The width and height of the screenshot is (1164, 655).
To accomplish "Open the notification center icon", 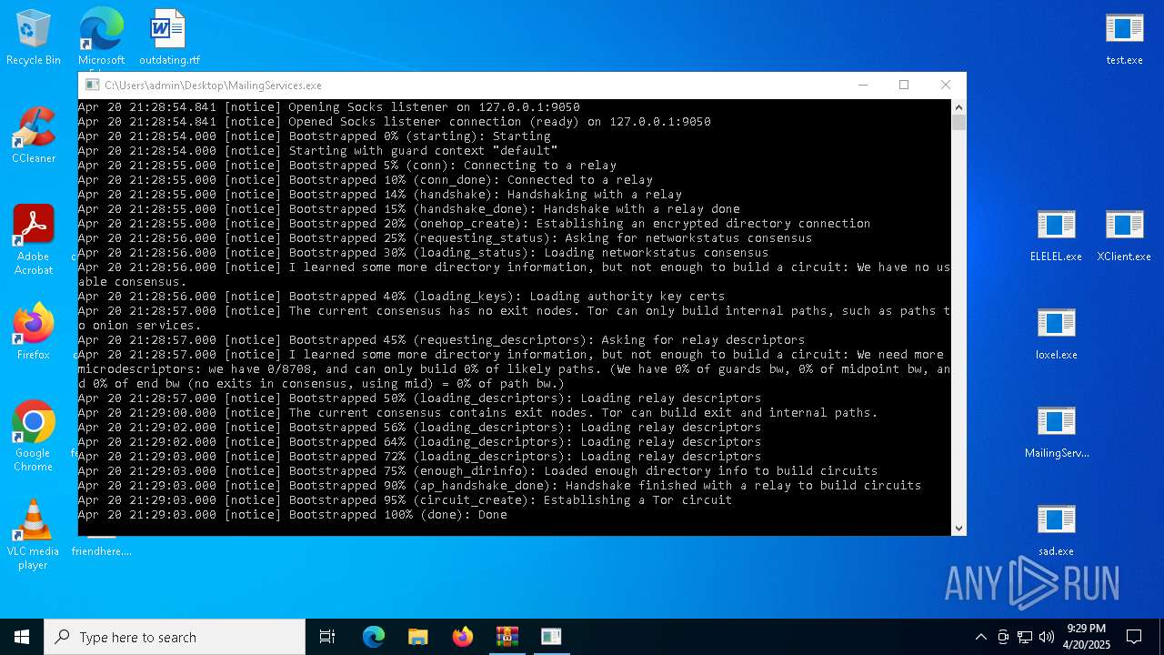I will point(1134,637).
